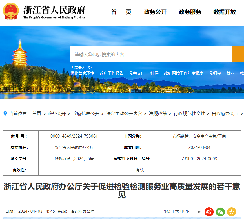This screenshot has height=220, width=244.
Task: Open the 数据开放 menu
Action: [x=224, y=12]
